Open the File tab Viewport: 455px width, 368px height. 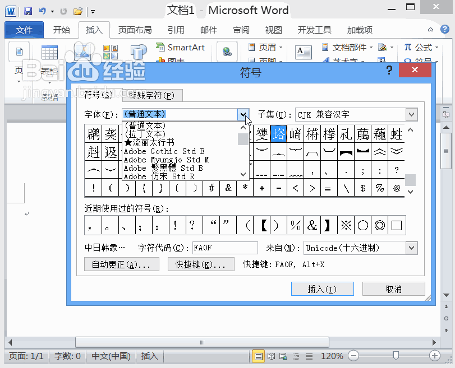(x=24, y=30)
